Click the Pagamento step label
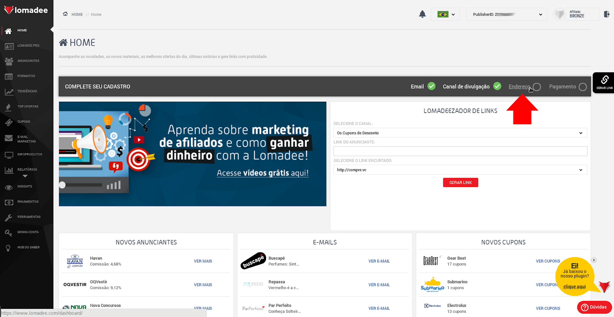The height and width of the screenshot is (317, 614). (562, 87)
